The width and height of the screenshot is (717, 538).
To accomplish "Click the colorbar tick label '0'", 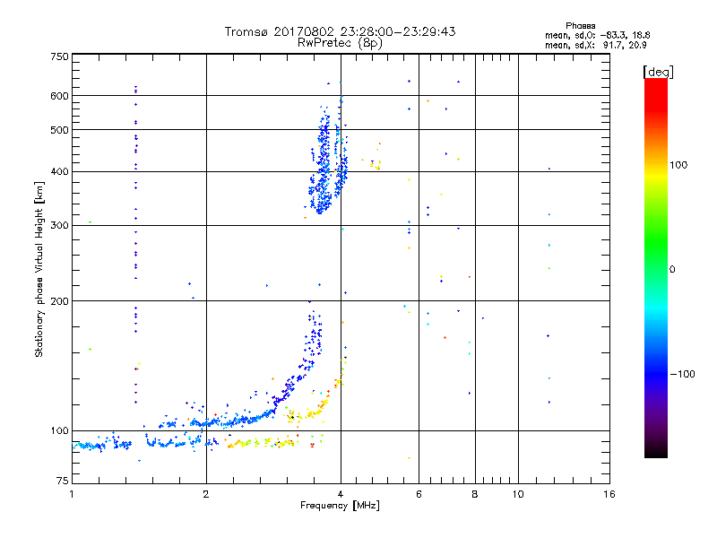I will 672,270.
